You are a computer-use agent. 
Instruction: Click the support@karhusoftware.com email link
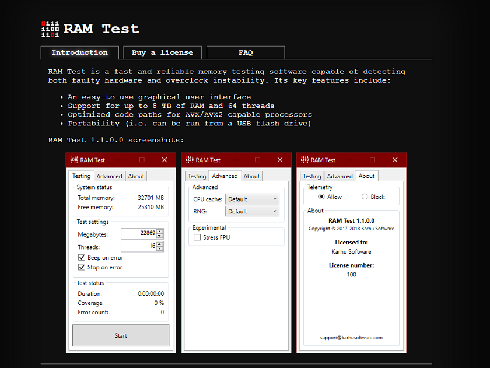(351, 337)
